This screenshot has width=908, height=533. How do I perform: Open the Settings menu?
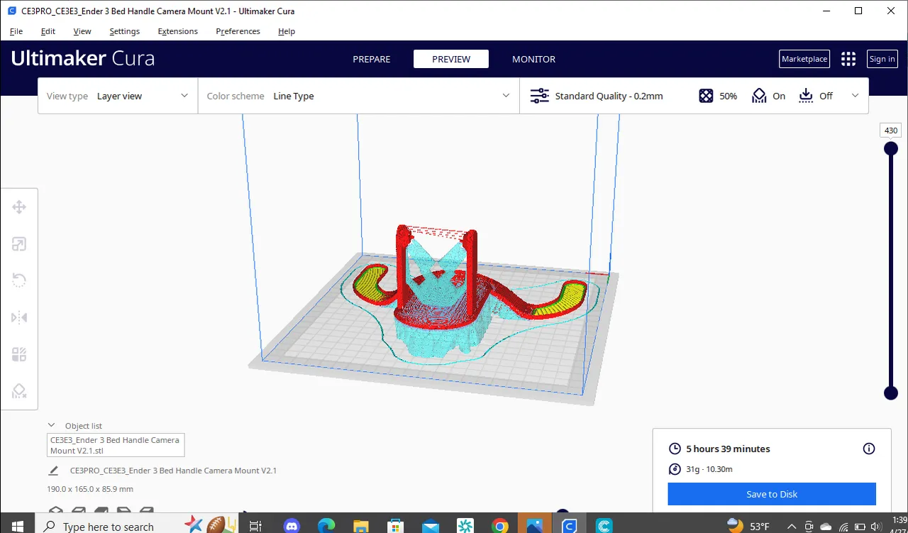coord(124,31)
